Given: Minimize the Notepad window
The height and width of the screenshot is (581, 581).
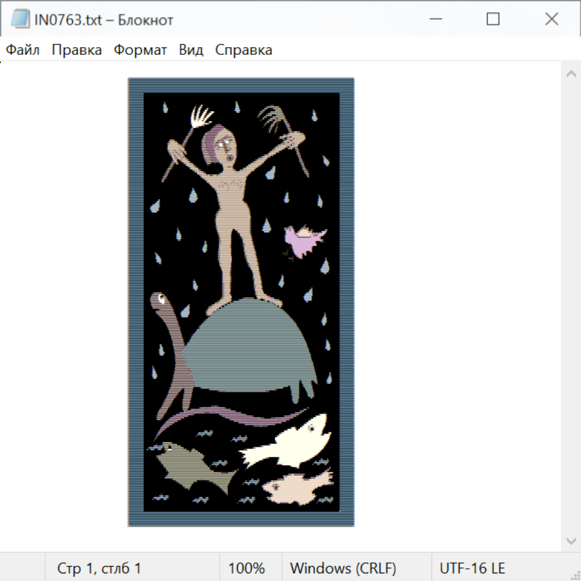Looking at the screenshot, I should 435,19.
